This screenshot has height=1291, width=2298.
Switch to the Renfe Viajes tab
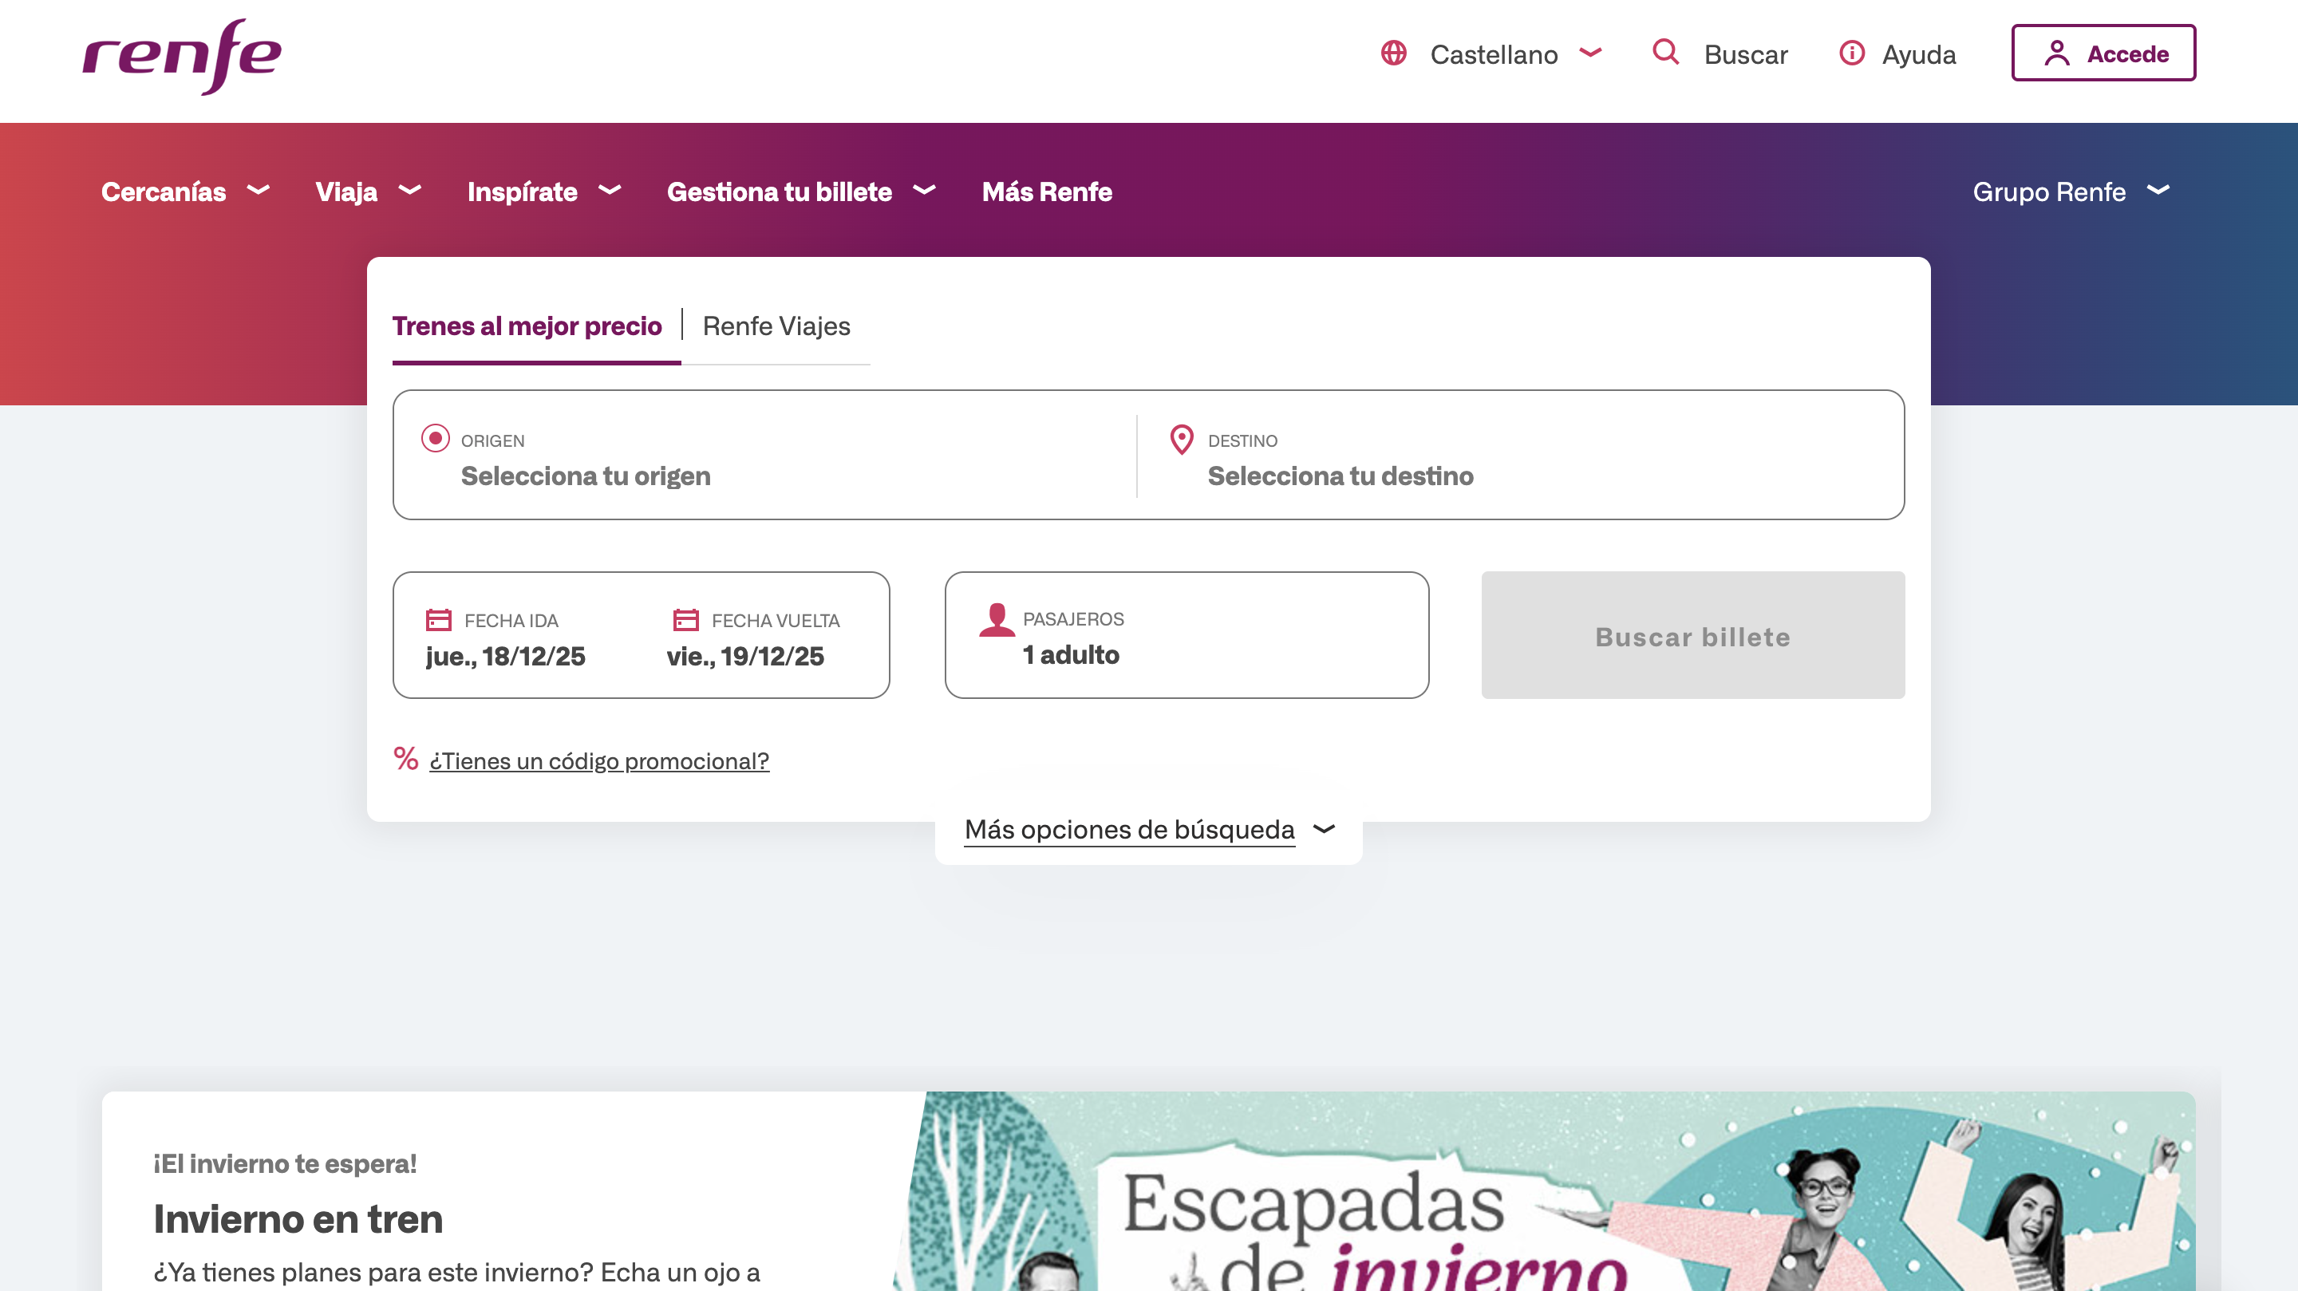776,326
